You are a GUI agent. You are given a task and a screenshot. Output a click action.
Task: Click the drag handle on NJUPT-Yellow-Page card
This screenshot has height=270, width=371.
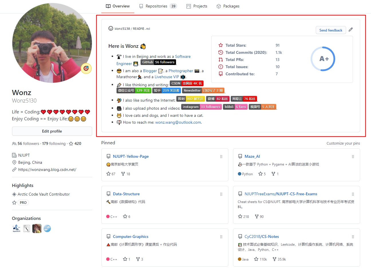pos(221,157)
